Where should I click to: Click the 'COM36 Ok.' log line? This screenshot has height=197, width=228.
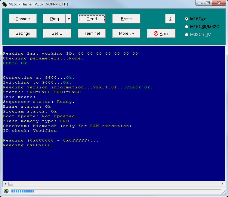[16, 63]
